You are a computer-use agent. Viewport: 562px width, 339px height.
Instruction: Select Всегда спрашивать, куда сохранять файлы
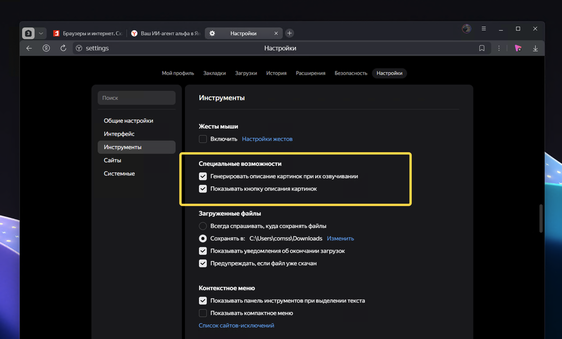[203, 226]
